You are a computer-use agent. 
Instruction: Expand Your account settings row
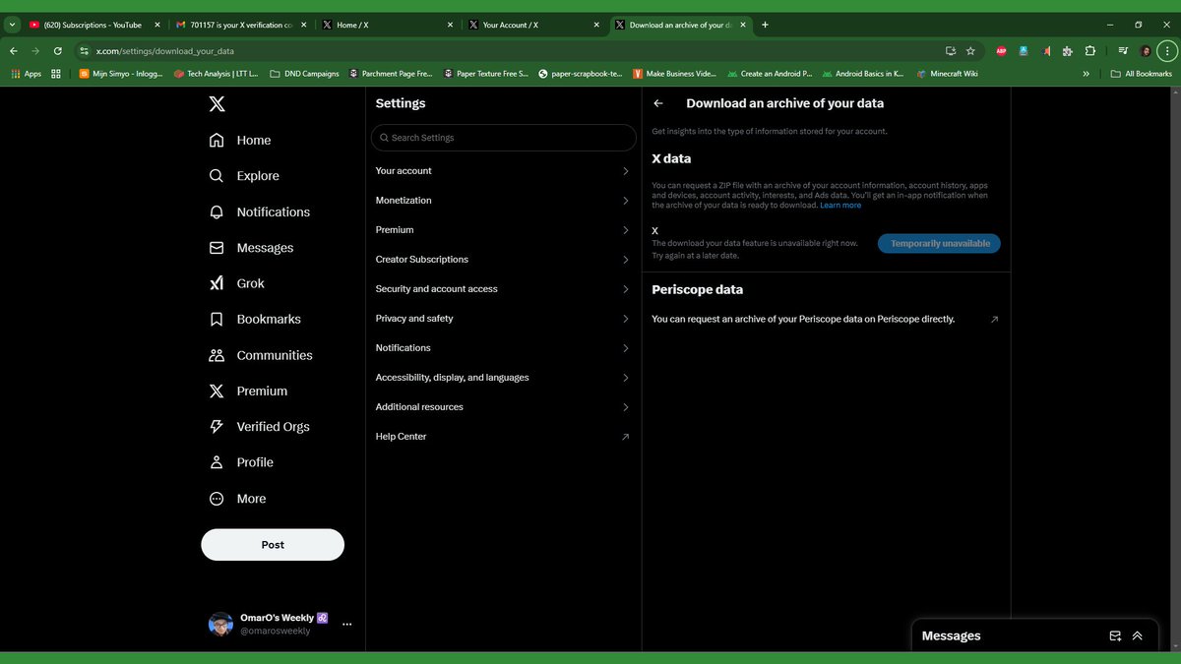click(x=503, y=171)
